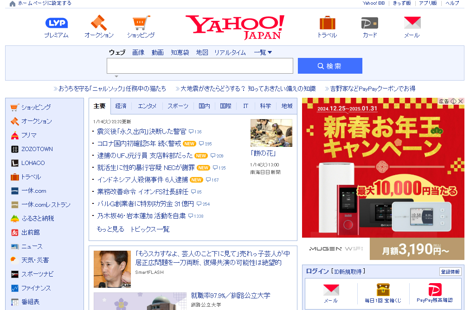Image resolution: width=470 pixels, height=310 pixels.
Task: Click the 一休.com sidebar icon
Action: pyautogui.click(x=15, y=191)
